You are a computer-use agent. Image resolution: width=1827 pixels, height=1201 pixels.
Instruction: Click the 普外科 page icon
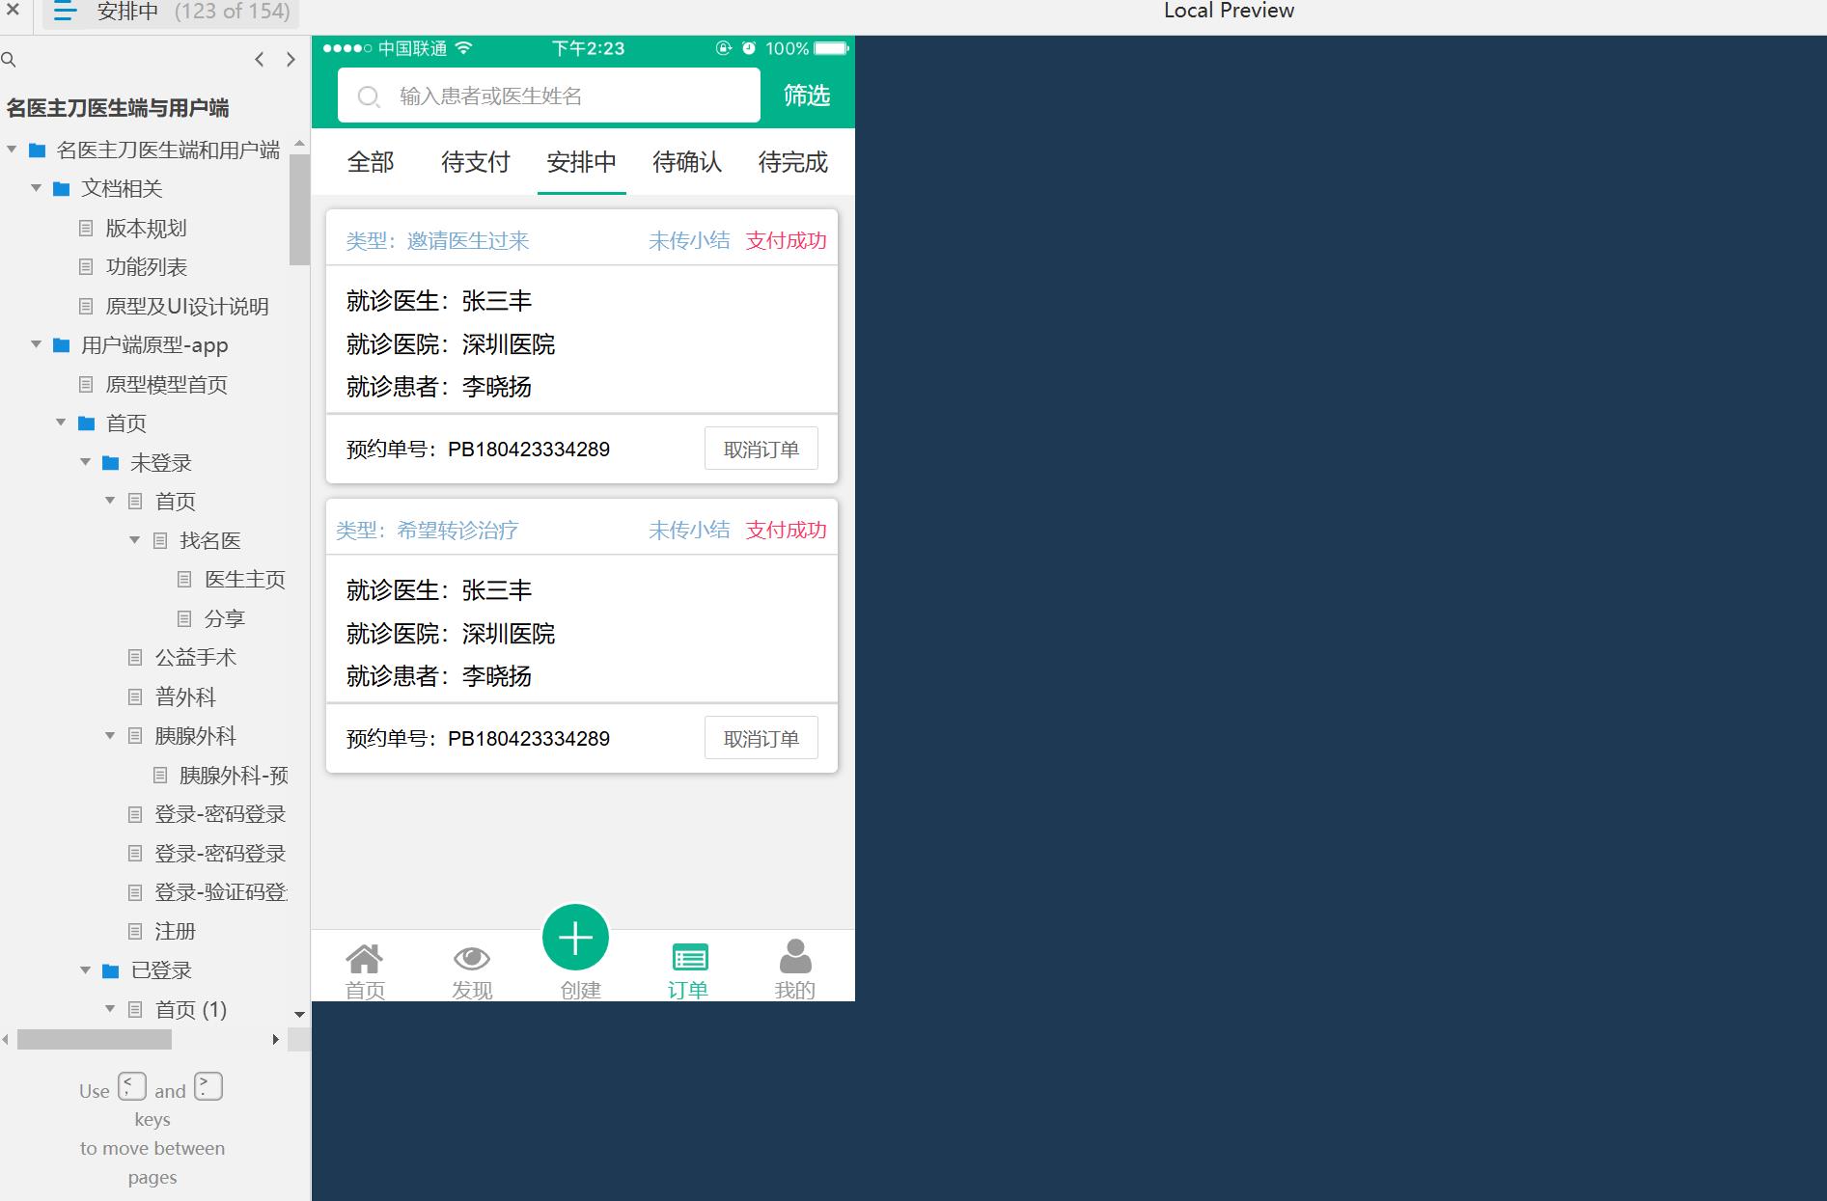point(135,696)
